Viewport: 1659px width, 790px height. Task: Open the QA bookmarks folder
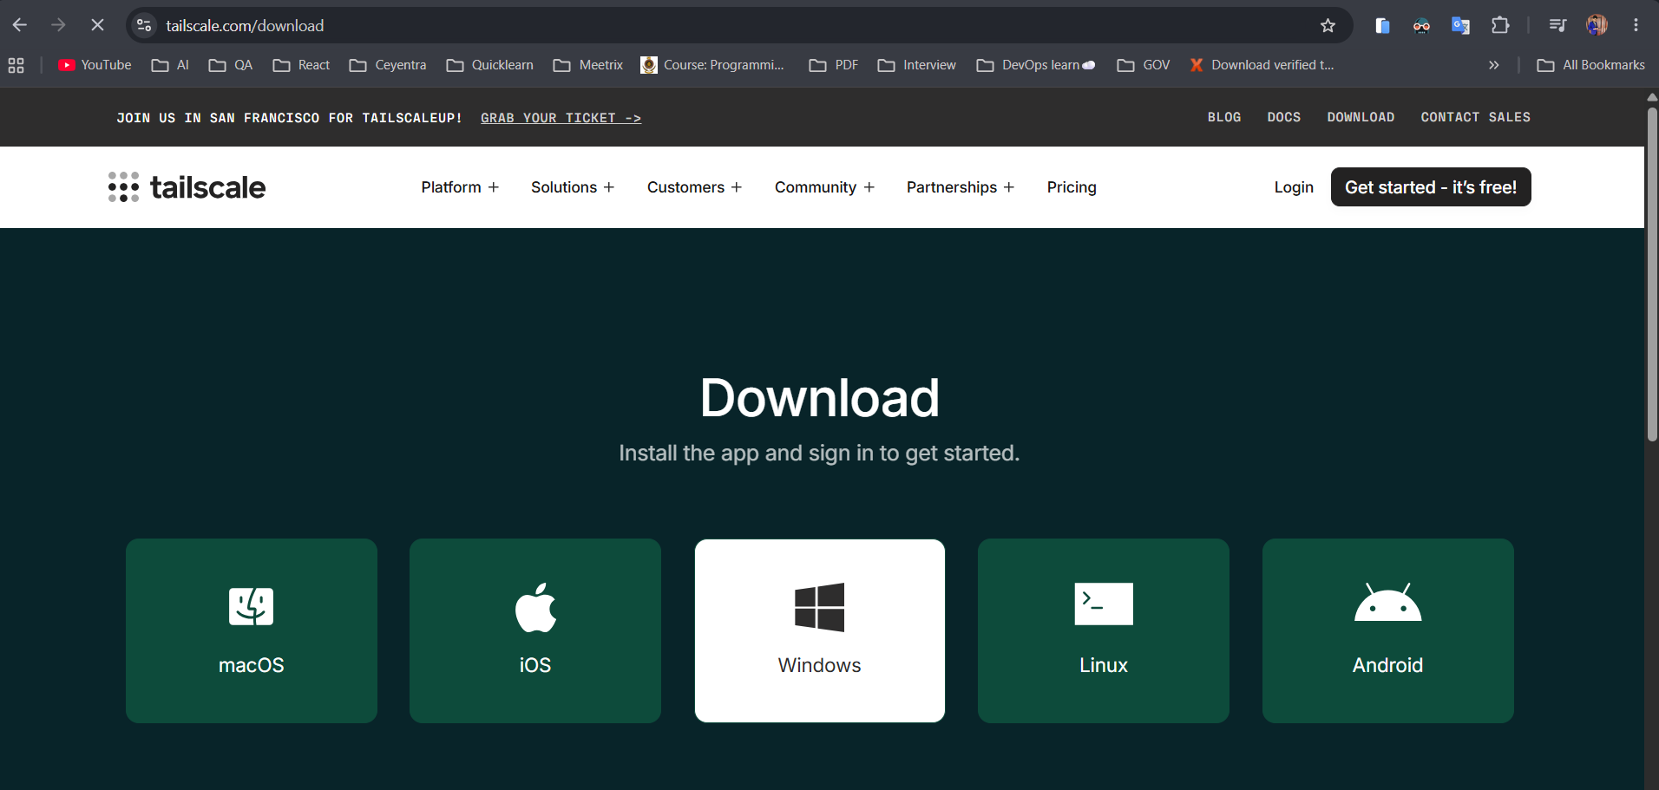pyautogui.click(x=231, y=65)
